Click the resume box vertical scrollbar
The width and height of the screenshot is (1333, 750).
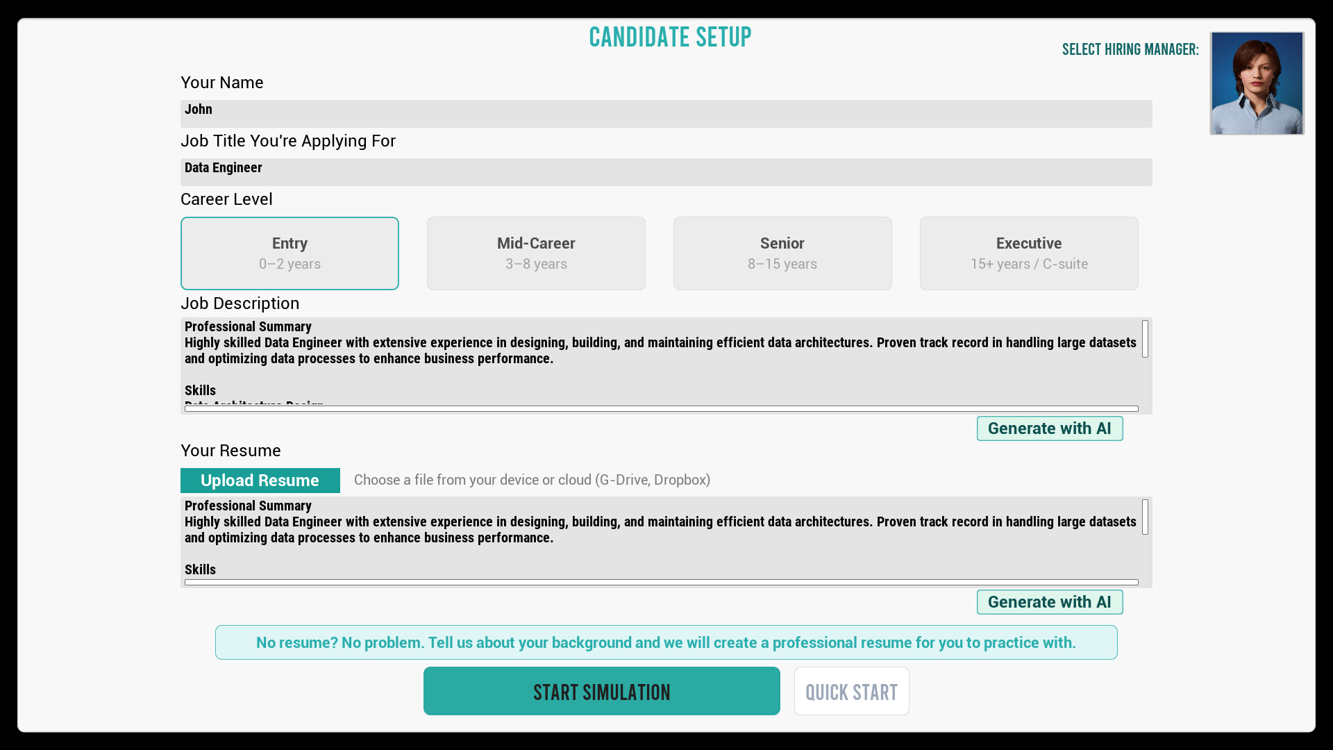(x=1145, y=517)
